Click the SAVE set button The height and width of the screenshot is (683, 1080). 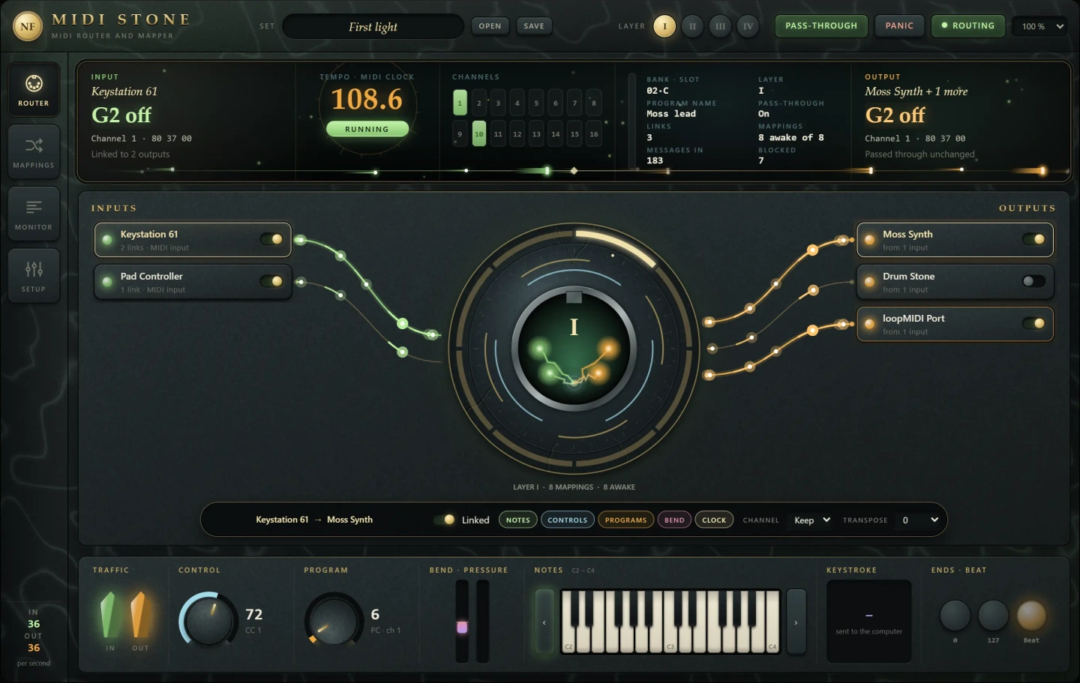coord(534,26)
